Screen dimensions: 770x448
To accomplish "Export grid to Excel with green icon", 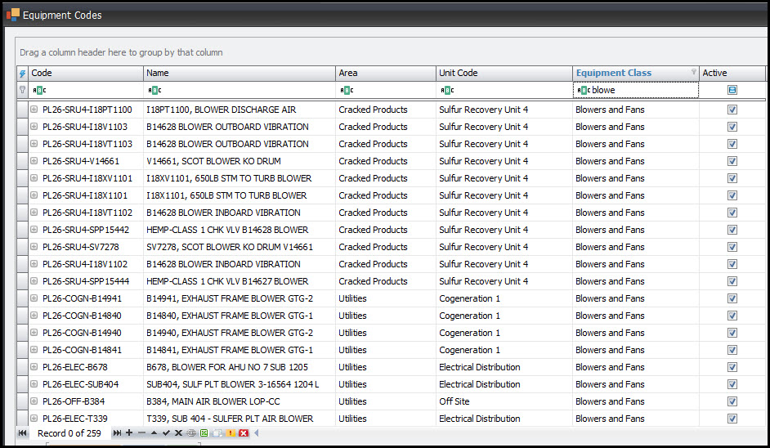I will (x=204, y=432).
